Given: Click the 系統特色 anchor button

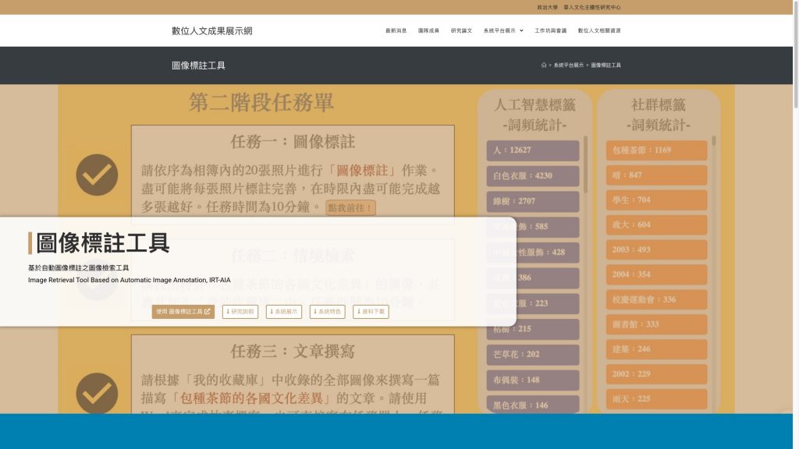Looking at the screenshot, I should 328,312.
